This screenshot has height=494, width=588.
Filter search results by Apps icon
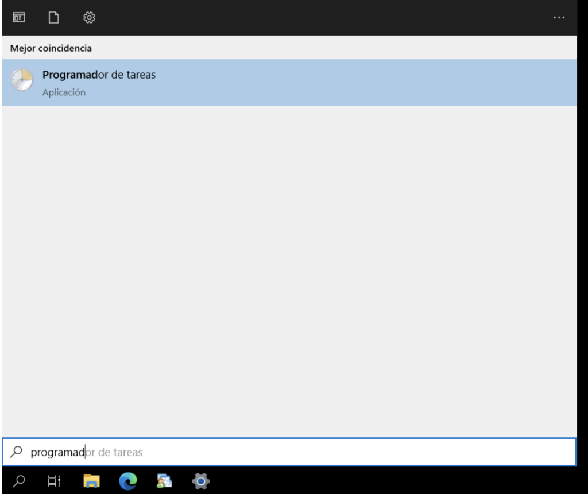tap(19, 18)
